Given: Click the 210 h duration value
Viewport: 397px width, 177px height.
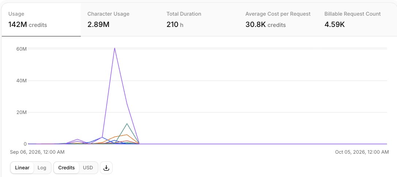Looking at the screenshot, I should (175, 25).
